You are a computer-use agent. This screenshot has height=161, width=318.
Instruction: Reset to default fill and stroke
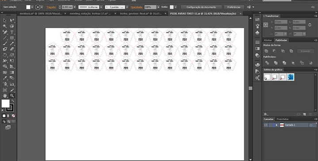click(x=3, y=111)
